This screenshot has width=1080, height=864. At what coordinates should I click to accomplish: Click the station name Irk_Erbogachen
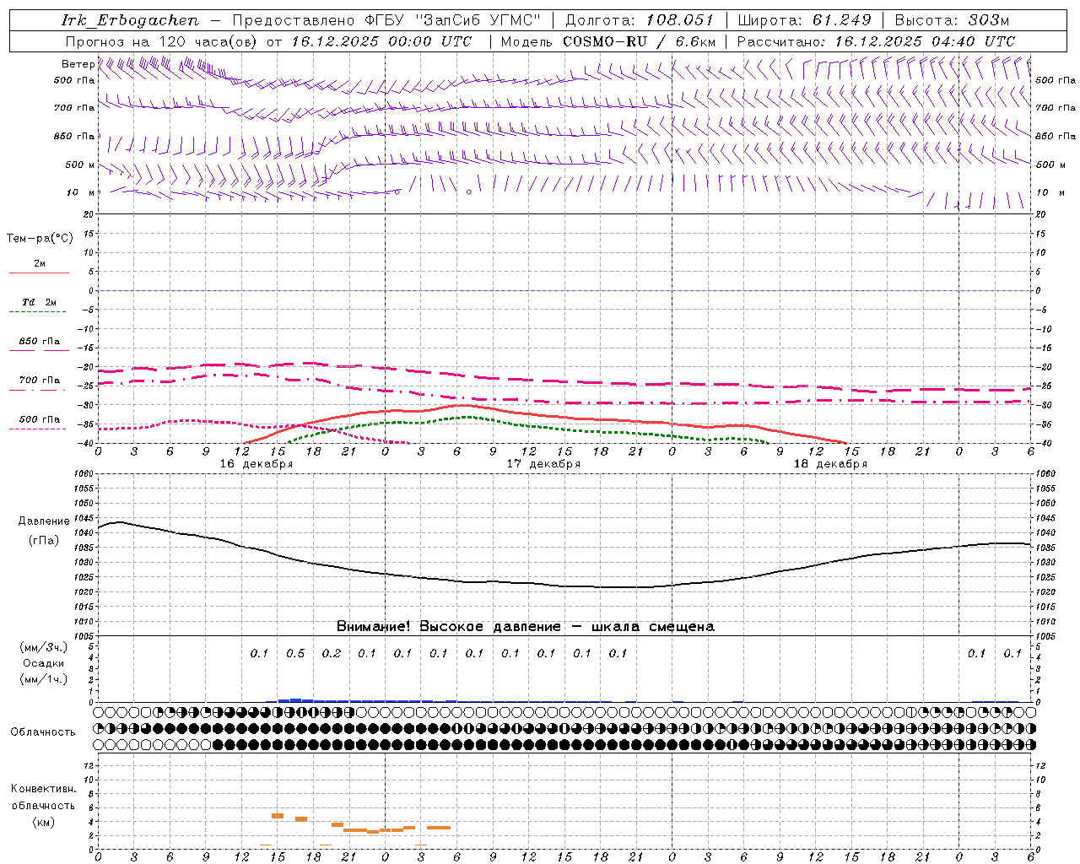[130, 20]
